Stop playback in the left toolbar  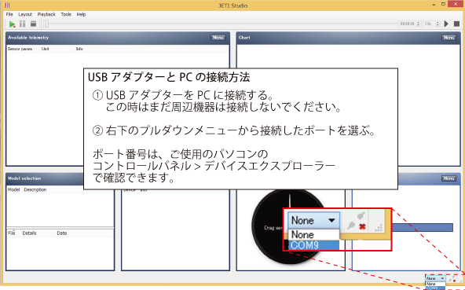[33, 24]
